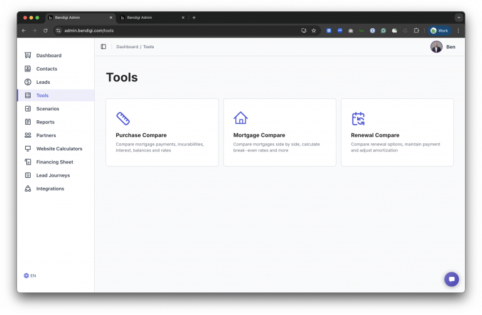Image resolution: width=482 pixels, height=315 pixels.
Task: Open Scenarios in the sidebar
Action: pos(47,109)
